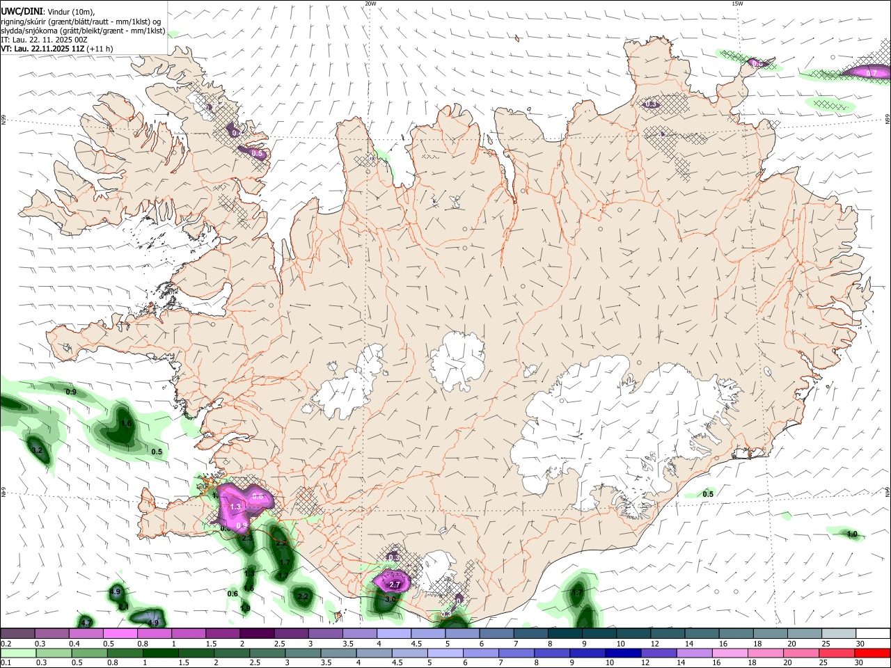
Task: Select the 'IT: Lau. 22. 11. 2025 00Z' line
Action: (44, 40)
